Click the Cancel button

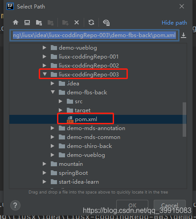point(170,205)
